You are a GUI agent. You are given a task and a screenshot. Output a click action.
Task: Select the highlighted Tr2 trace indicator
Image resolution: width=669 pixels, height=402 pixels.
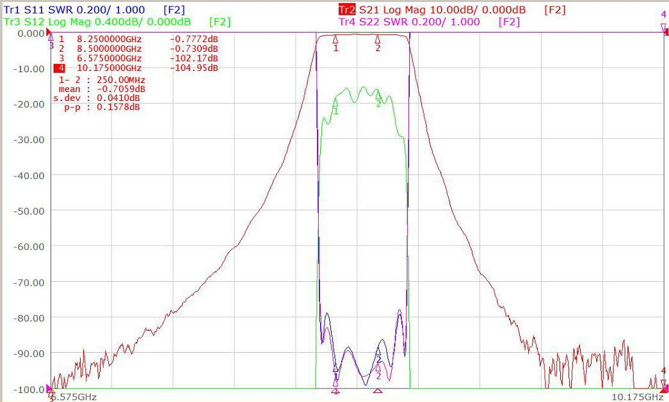coord(347,10)
